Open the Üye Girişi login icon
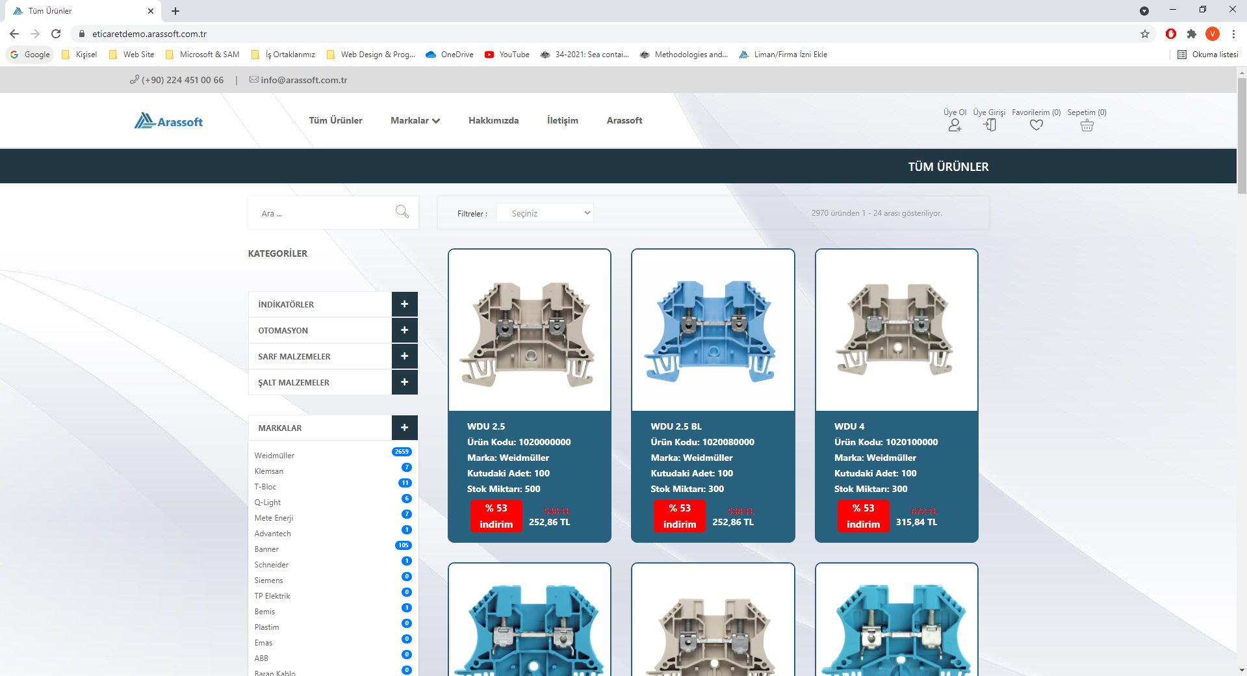1247x676 pixels. 990,125
